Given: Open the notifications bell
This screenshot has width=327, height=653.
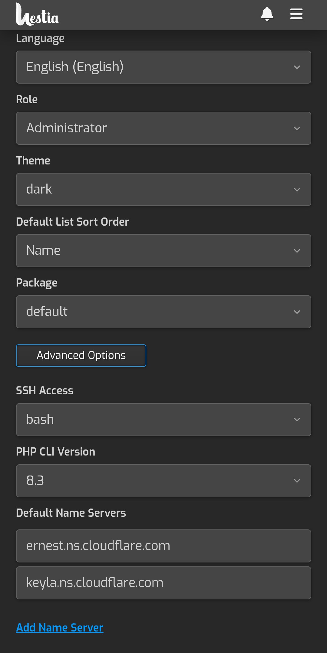Looking at the screenshot, I should [x=267, y=14].
